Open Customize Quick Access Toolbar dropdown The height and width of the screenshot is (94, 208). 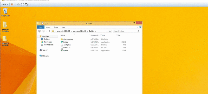coord(48,24)
